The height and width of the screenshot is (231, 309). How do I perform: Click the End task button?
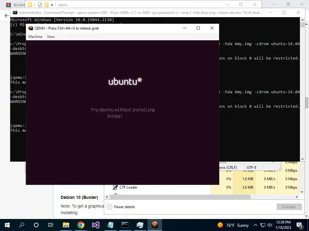tap(289, 207)
